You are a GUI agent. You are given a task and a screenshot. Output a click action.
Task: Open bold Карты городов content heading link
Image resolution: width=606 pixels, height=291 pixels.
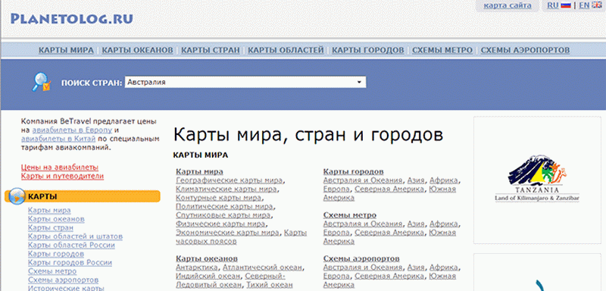pos(353,171)
